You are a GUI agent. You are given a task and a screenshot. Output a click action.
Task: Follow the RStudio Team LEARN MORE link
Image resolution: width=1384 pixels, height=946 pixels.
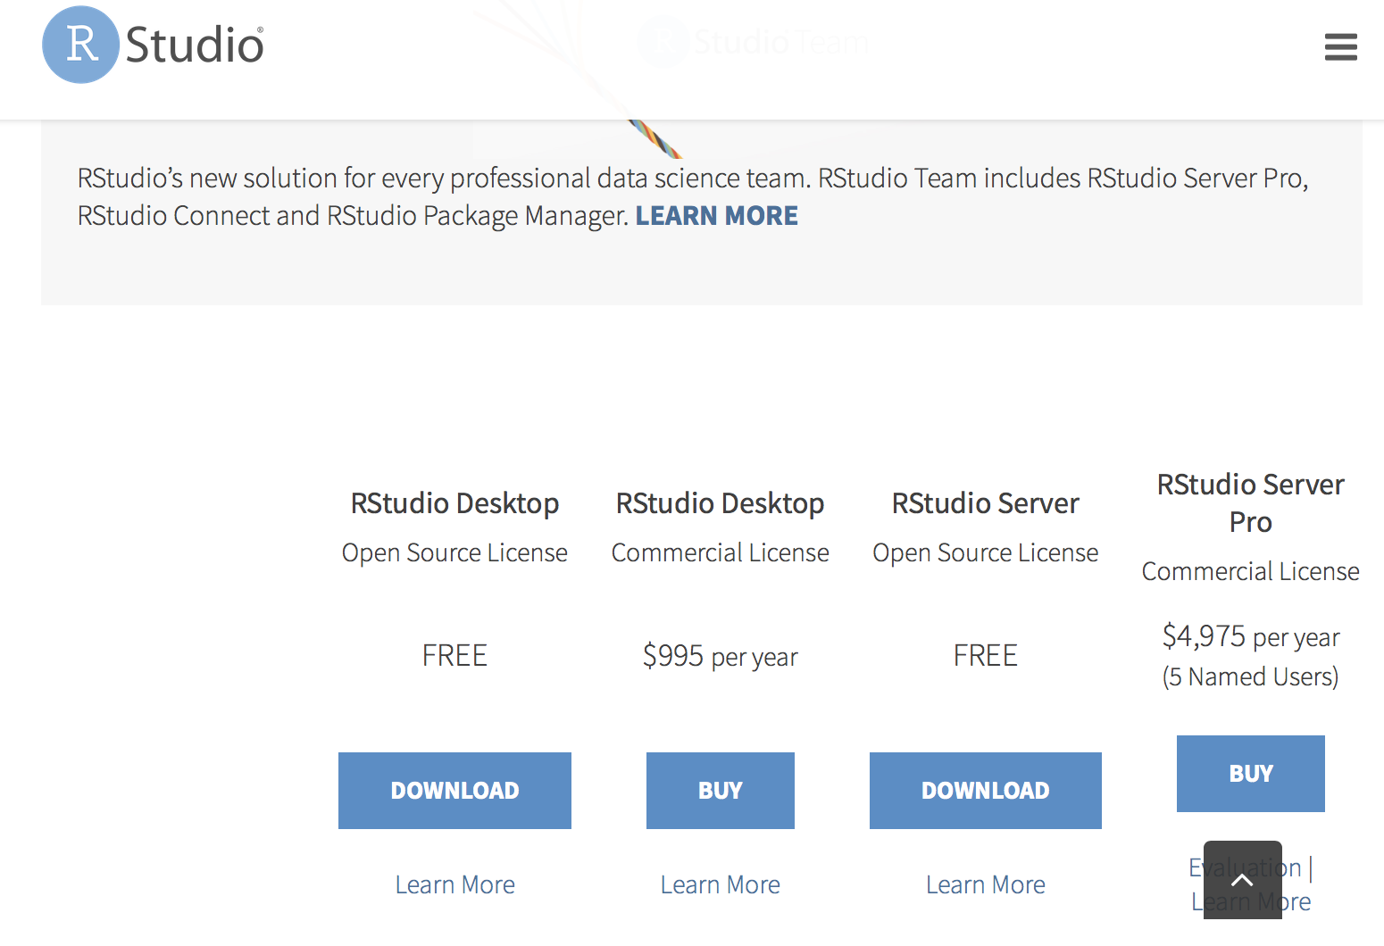[716, 216]
